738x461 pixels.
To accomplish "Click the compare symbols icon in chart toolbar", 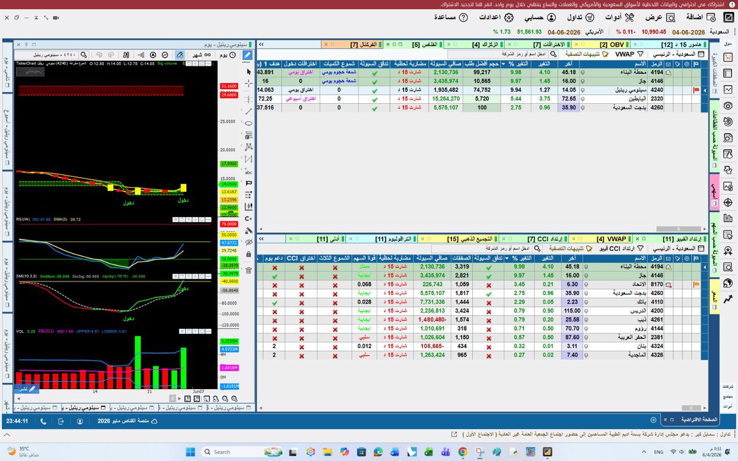I will click(x=126, y=55).
